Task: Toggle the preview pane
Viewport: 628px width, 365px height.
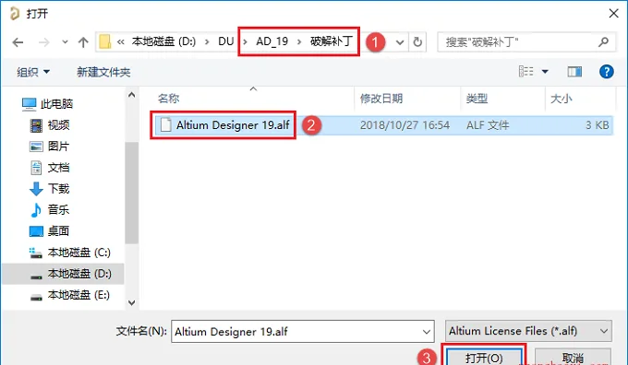Action: 574,72
